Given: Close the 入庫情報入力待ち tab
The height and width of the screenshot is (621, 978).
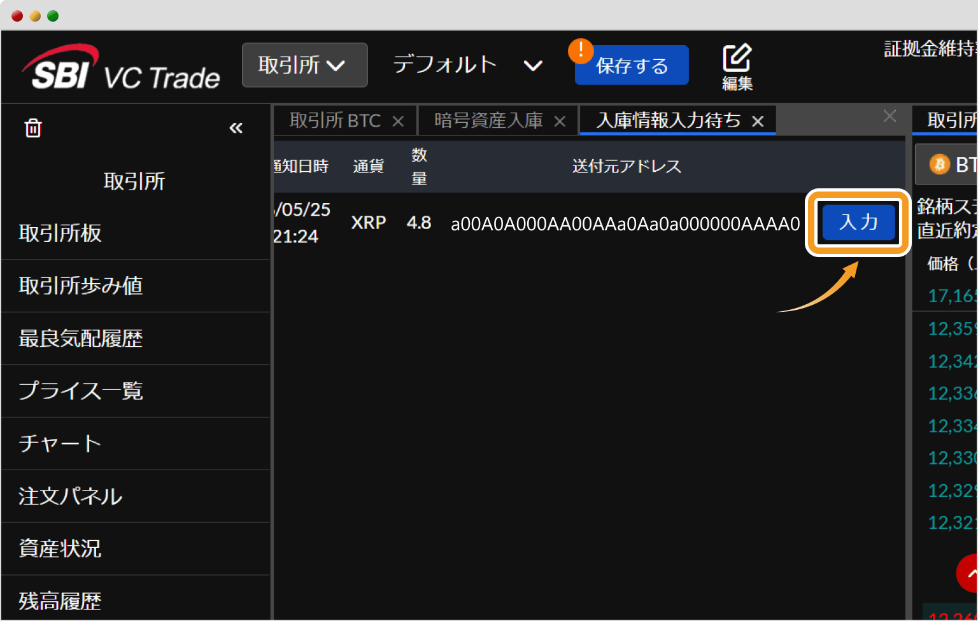Looking at the screenshot, I should coord(758,121).
